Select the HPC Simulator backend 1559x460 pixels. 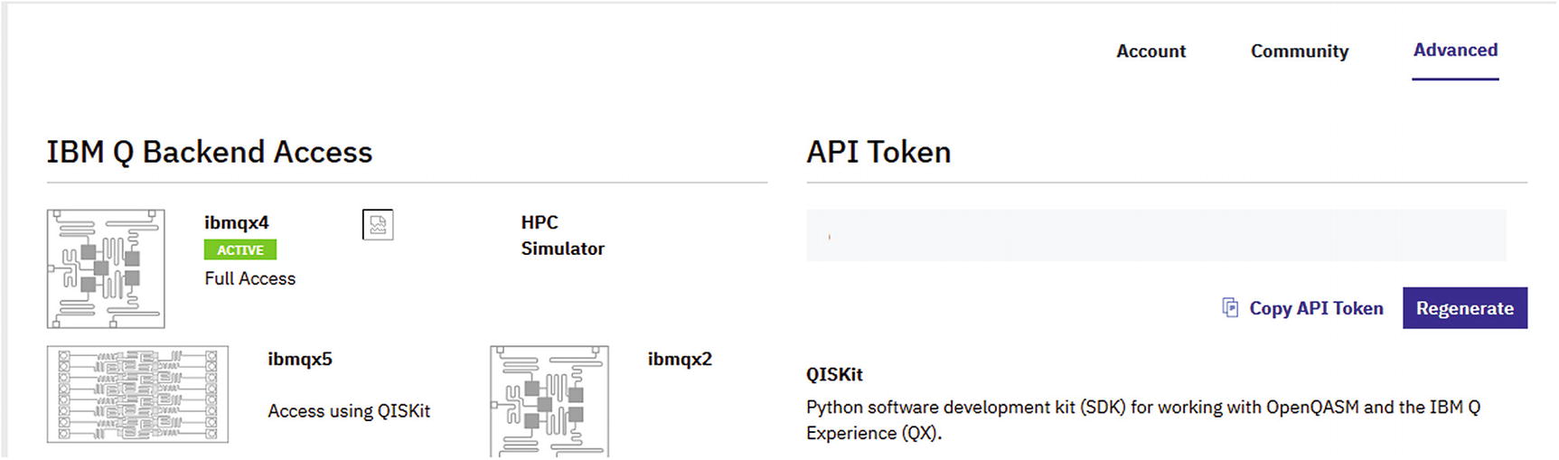coord(561,235)
